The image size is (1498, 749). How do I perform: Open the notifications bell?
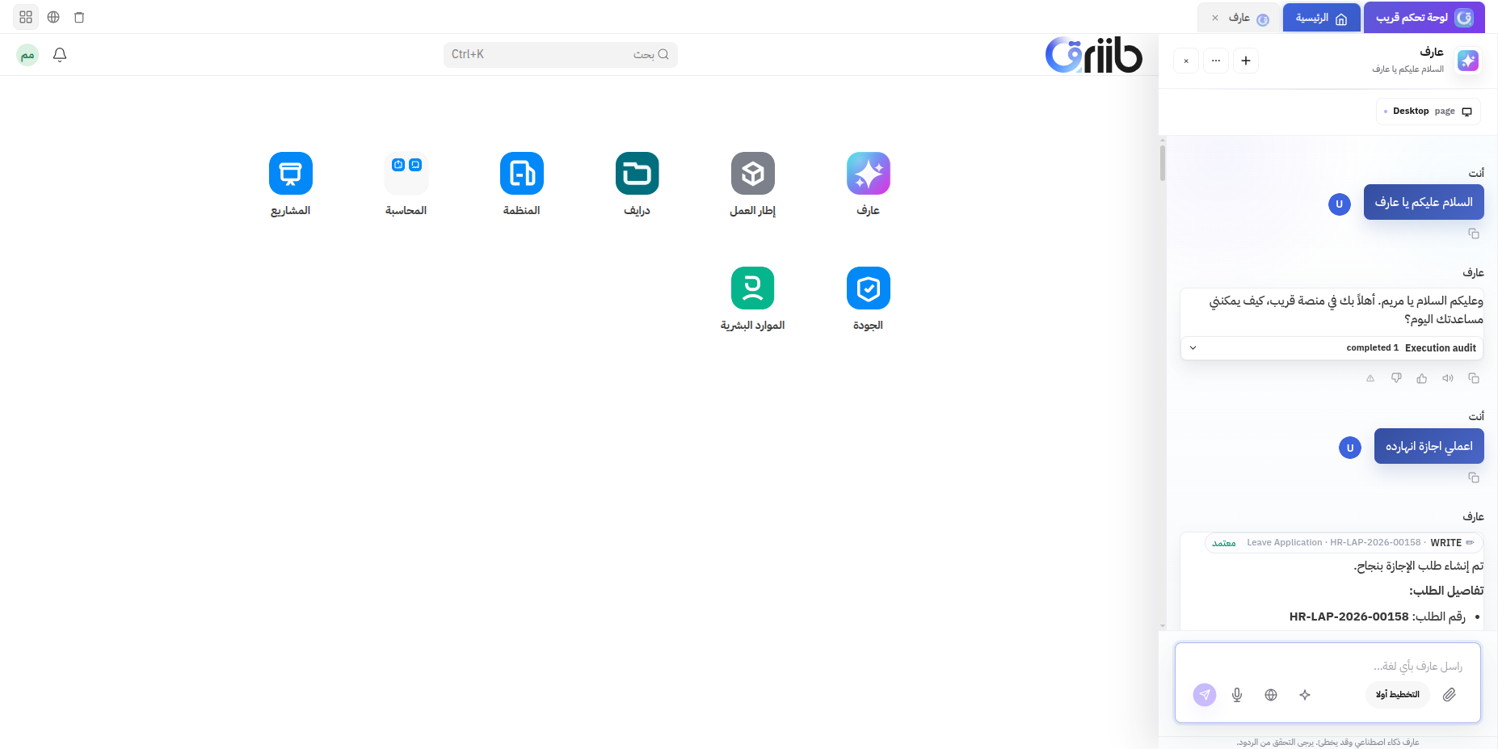(x=60, y=55)
